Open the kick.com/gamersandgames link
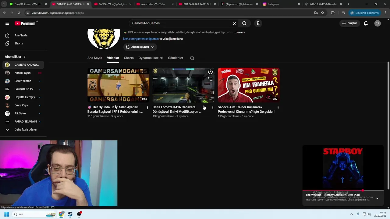Viewport: 390px width, 219px height. (x=141, y=39)
